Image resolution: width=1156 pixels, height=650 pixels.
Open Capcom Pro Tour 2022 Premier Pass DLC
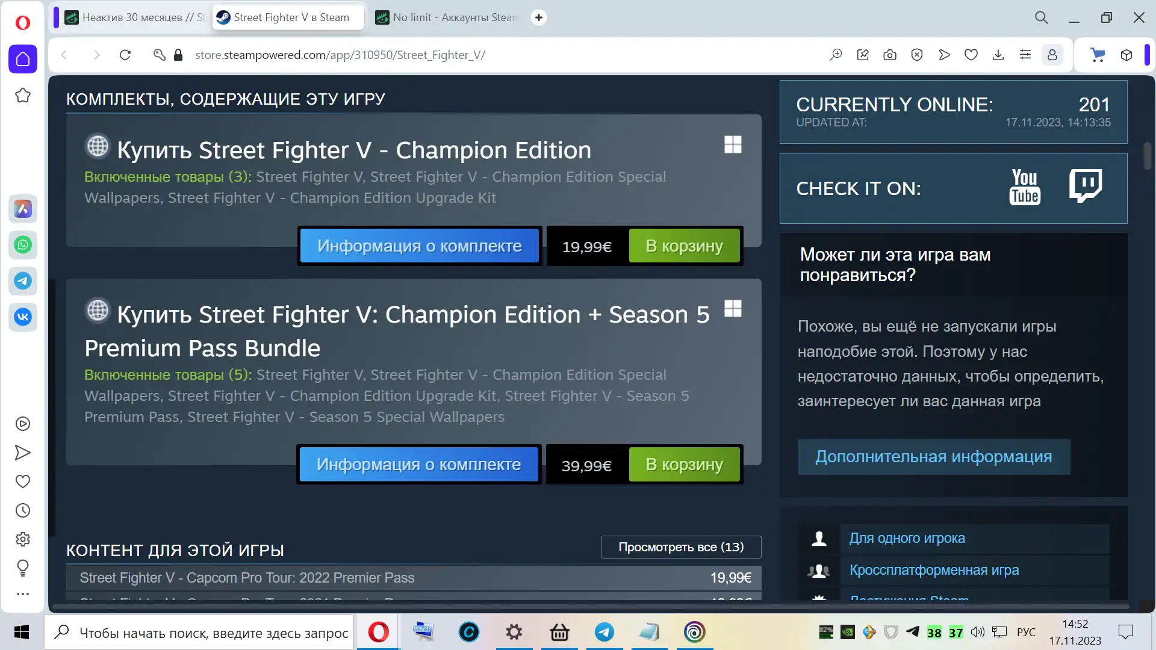[x=247, y=578]
